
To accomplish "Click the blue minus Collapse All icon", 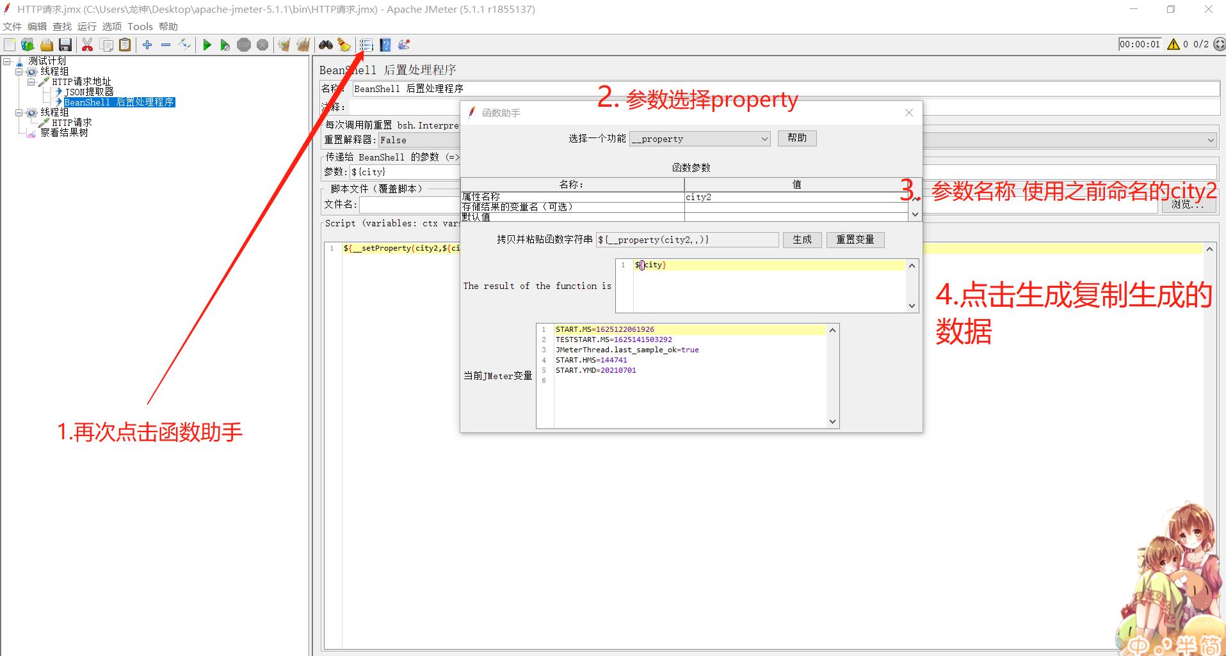I will [166, 45].
